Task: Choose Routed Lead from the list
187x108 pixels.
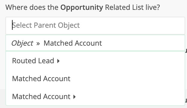Action: (x=95, y=61)
